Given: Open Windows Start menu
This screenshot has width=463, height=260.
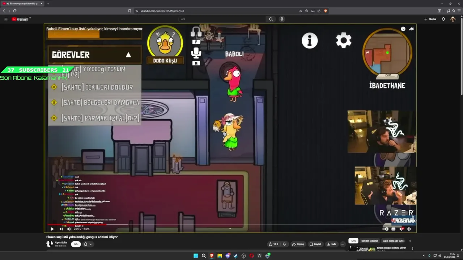Looking at the screenshot, I should pyautogui.click(x=196, y=256).
